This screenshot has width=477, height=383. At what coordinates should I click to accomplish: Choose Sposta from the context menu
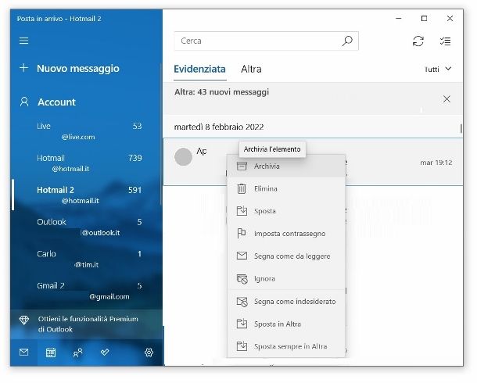286,211
